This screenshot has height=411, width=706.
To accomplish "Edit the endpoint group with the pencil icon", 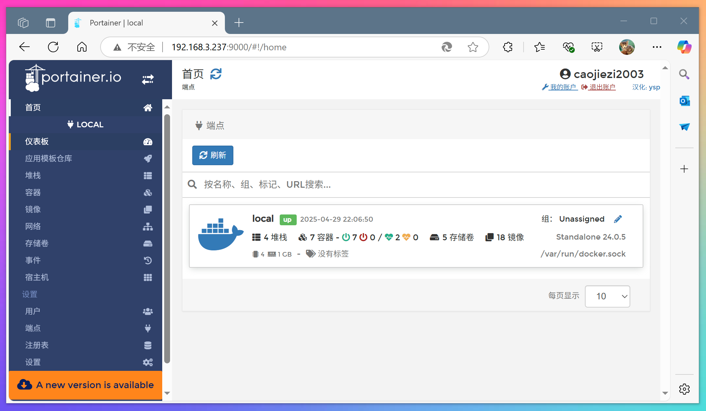I will pyautogui.click(x=618, y=219).
